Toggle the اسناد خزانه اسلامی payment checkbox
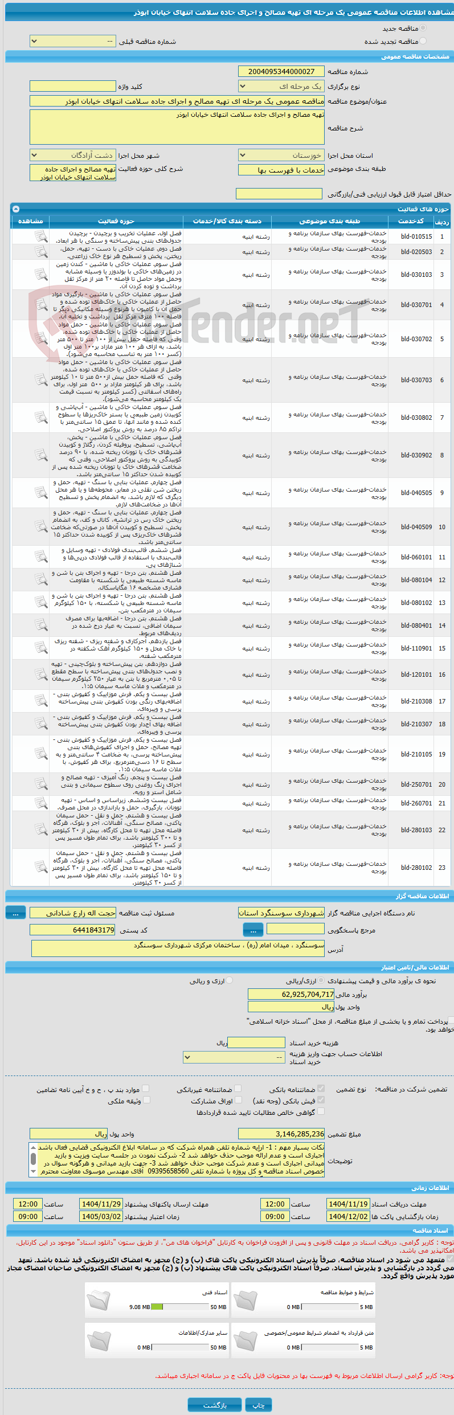 click(451, 1021)
